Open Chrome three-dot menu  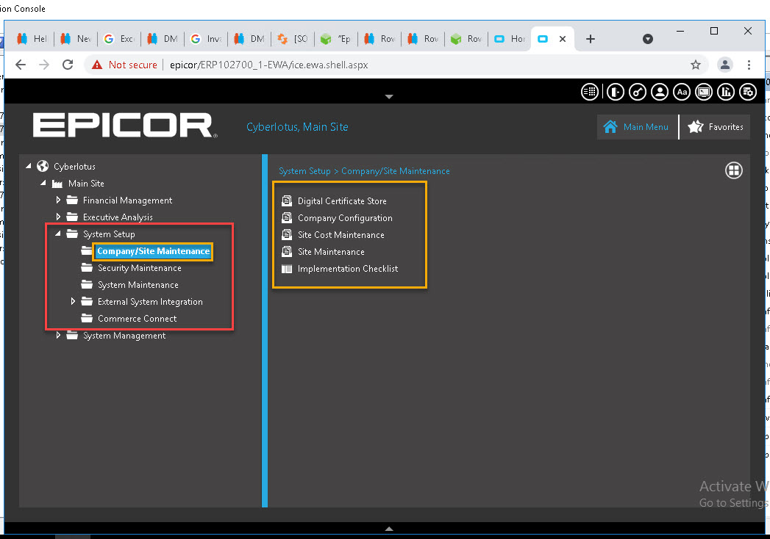(749, 65)
